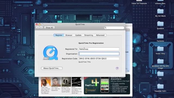Open the Streaming tab
Screen dimensions: 174x98
click(89, 35)
